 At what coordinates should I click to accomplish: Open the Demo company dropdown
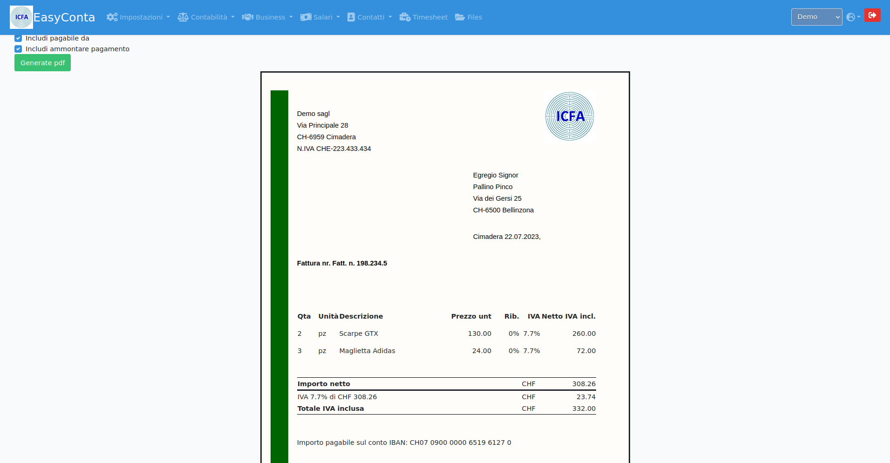tap(816, 17)
